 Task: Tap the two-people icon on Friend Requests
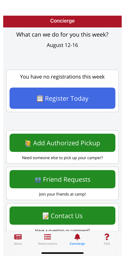tap(38, 180)
